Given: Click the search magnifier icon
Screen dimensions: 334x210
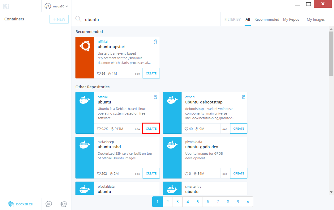Looking at the screenshot, I should pyautogui.click(x=78, y=19).
